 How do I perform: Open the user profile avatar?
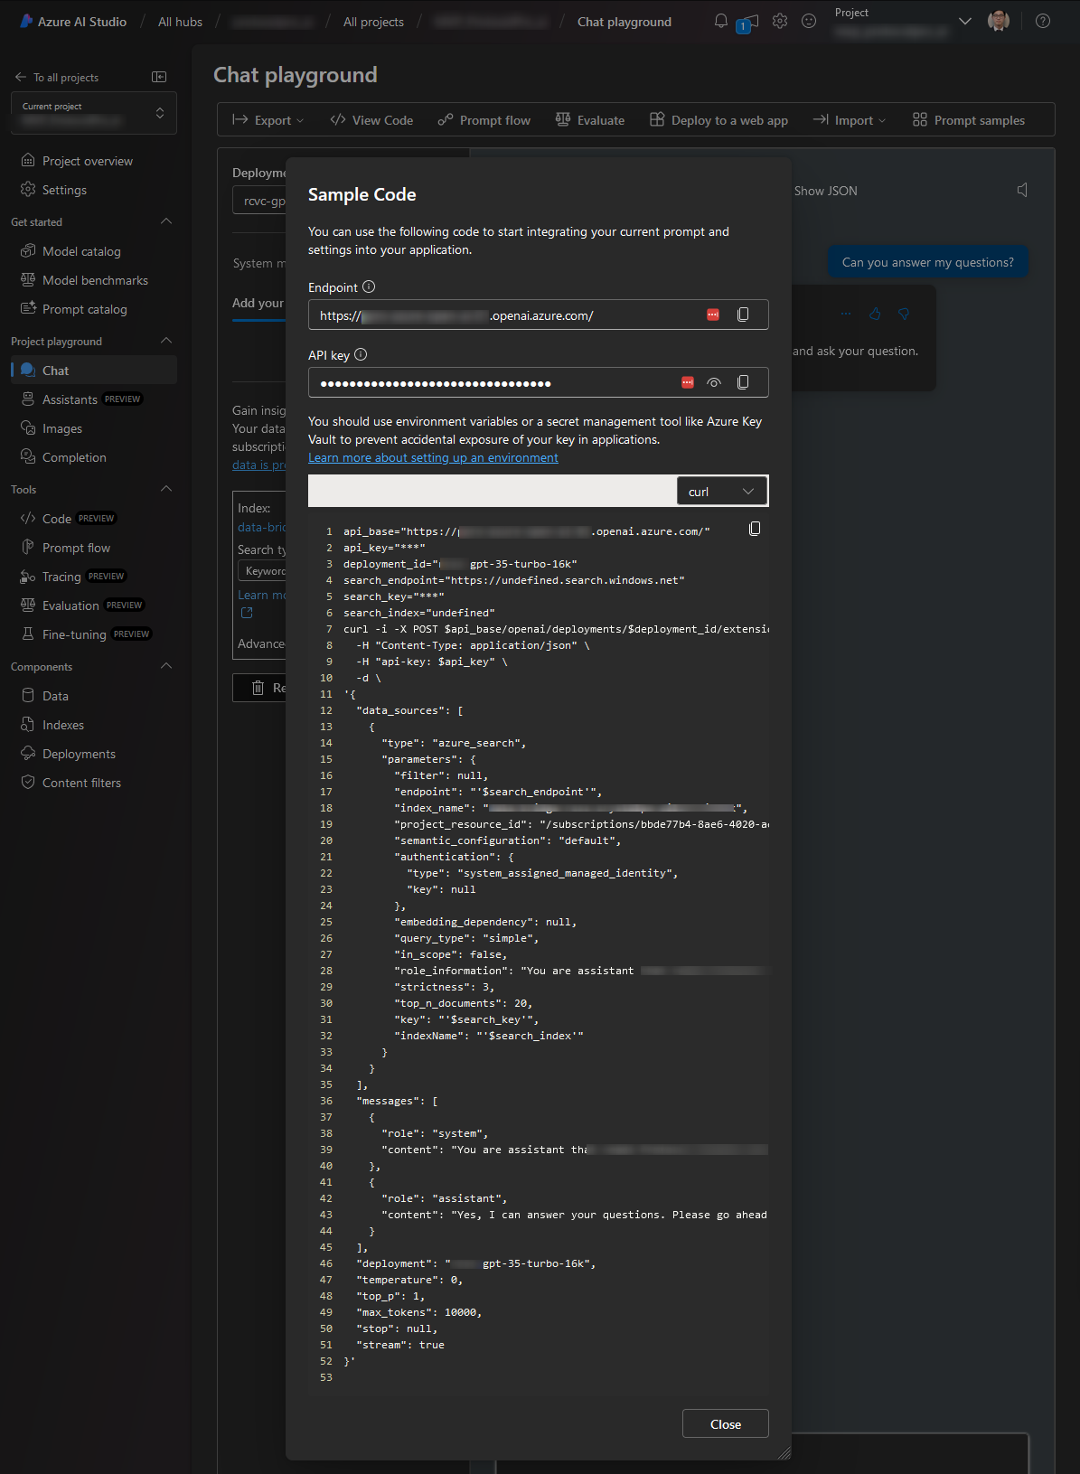click(x=999, y=21)
